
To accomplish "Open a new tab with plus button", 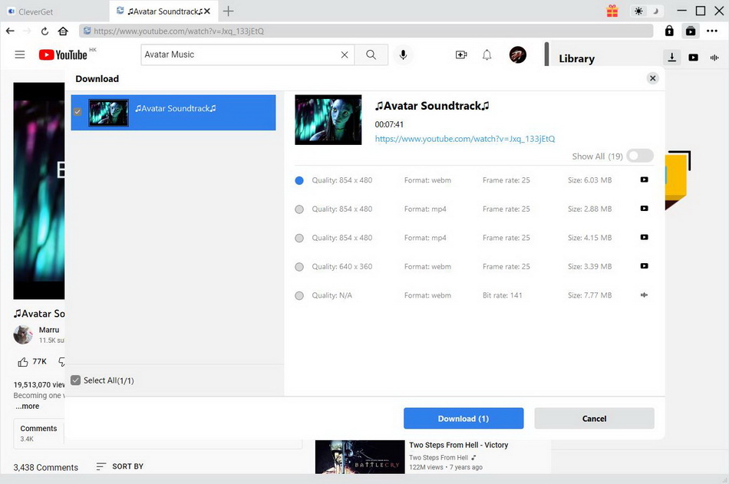I will [228, 11].
